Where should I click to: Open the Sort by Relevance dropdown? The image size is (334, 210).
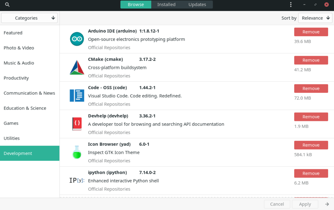click(x=315, y=18)
